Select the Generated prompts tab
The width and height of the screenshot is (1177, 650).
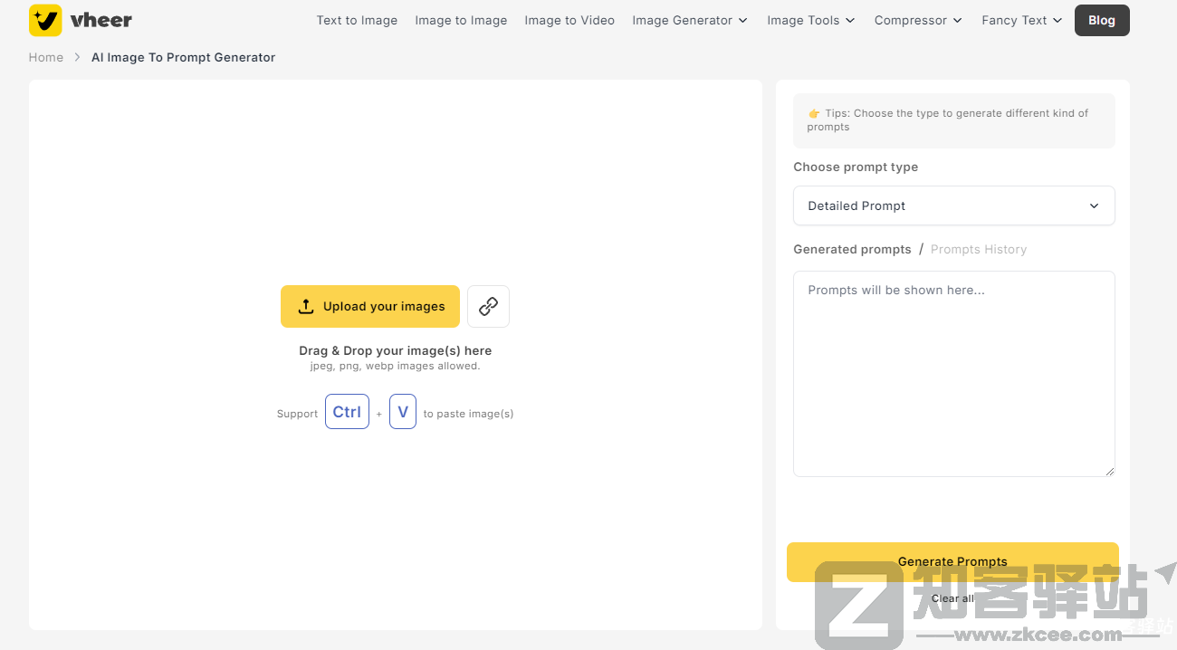pos(852,249)
